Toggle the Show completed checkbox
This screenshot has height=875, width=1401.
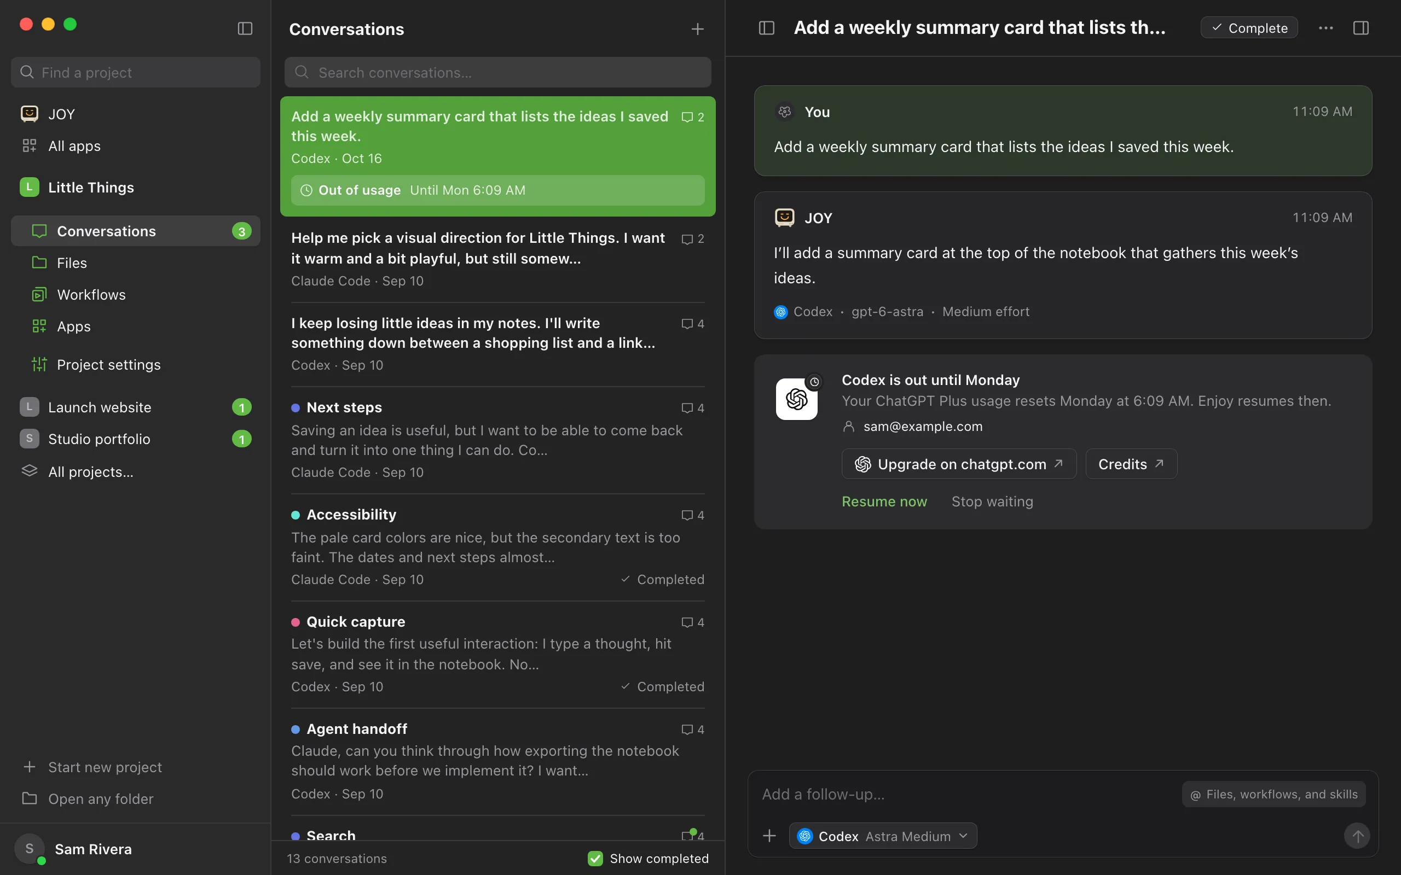click(x=595, y=858)
